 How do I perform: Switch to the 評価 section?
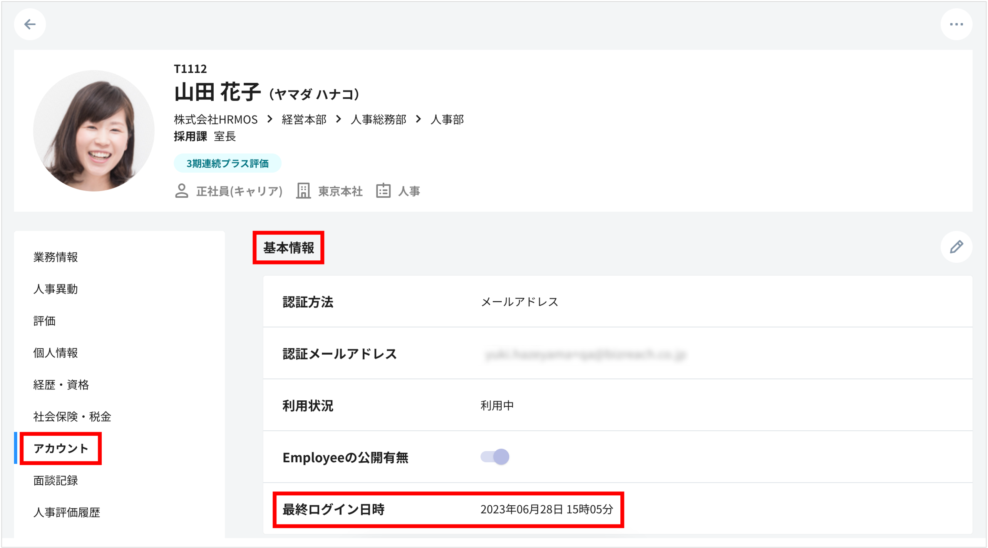click(x=44, y=321)
